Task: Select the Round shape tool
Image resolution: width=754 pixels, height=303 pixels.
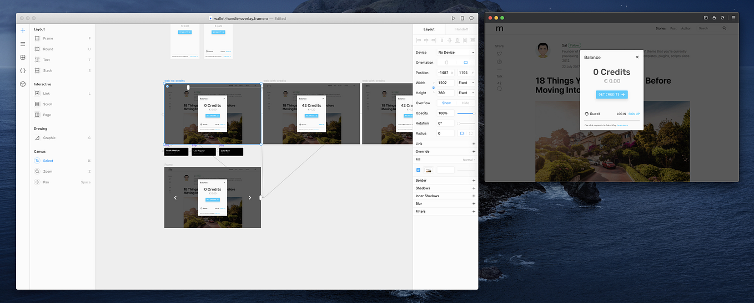Action: [63, 49]
